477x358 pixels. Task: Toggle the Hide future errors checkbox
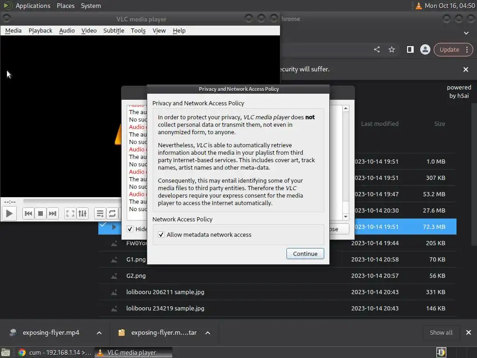point(130,229)
